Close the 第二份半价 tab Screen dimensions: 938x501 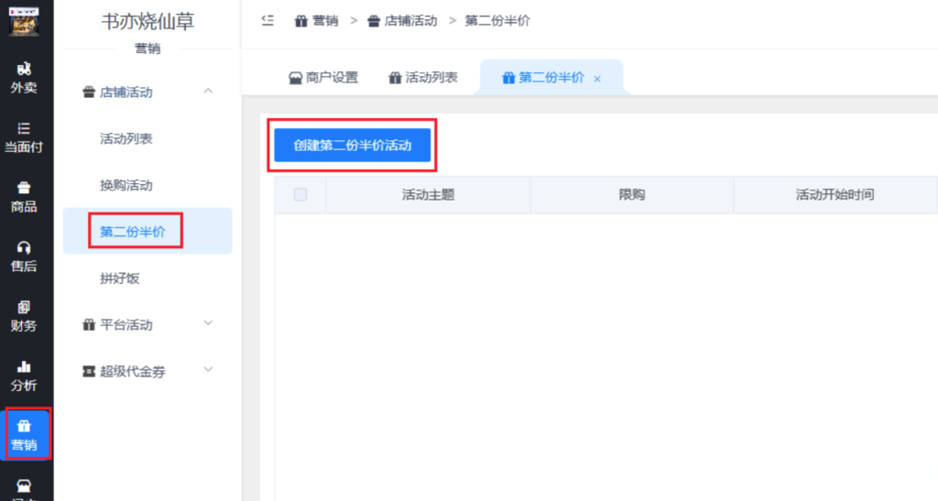(x=597, y=79)
